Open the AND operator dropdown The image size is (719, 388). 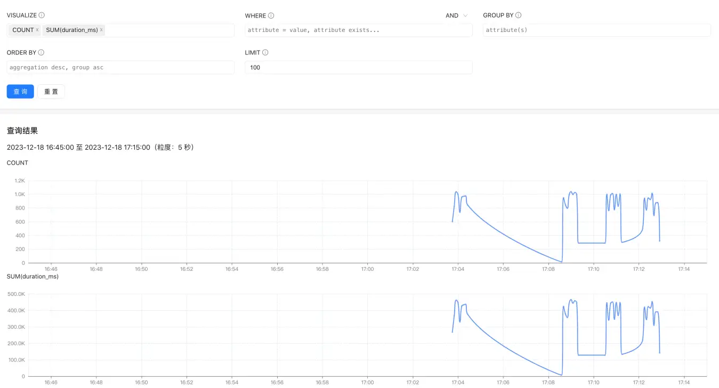point(457,16)
